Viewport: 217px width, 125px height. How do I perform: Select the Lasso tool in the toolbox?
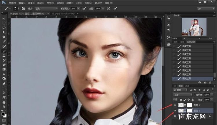coord(4,28)
